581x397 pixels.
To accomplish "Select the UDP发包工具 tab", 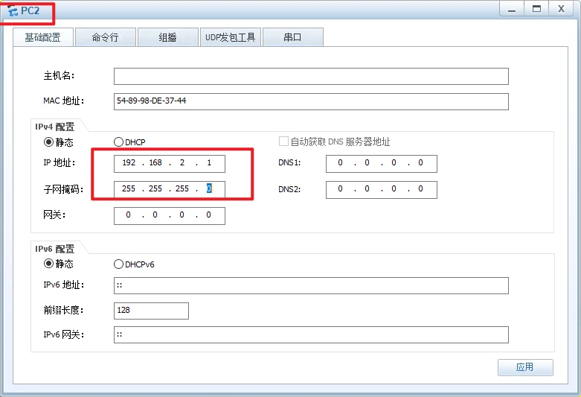I will pos(230,37).
